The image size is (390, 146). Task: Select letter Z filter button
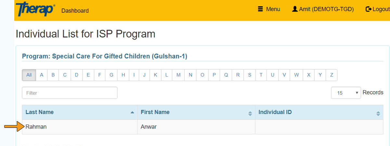click(x=331, y=75)
